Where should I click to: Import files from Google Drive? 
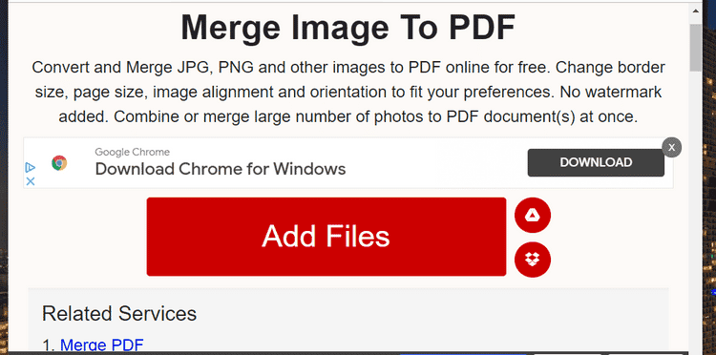coord(533,216)
